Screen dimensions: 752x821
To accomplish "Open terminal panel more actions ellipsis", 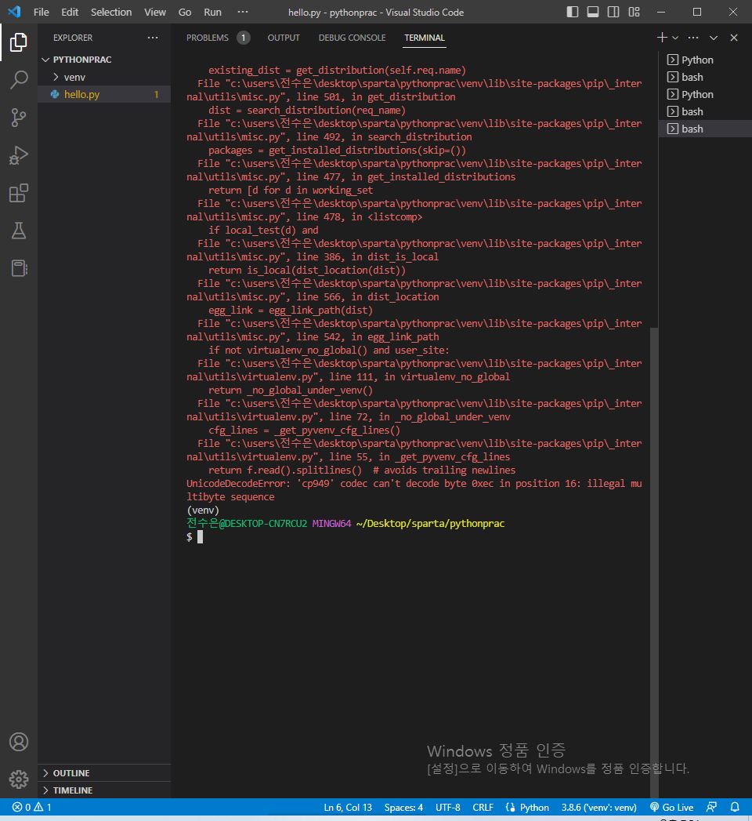I will [693, 38].
